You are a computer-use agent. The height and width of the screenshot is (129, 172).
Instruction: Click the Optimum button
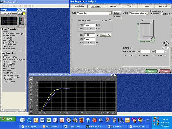117,13
